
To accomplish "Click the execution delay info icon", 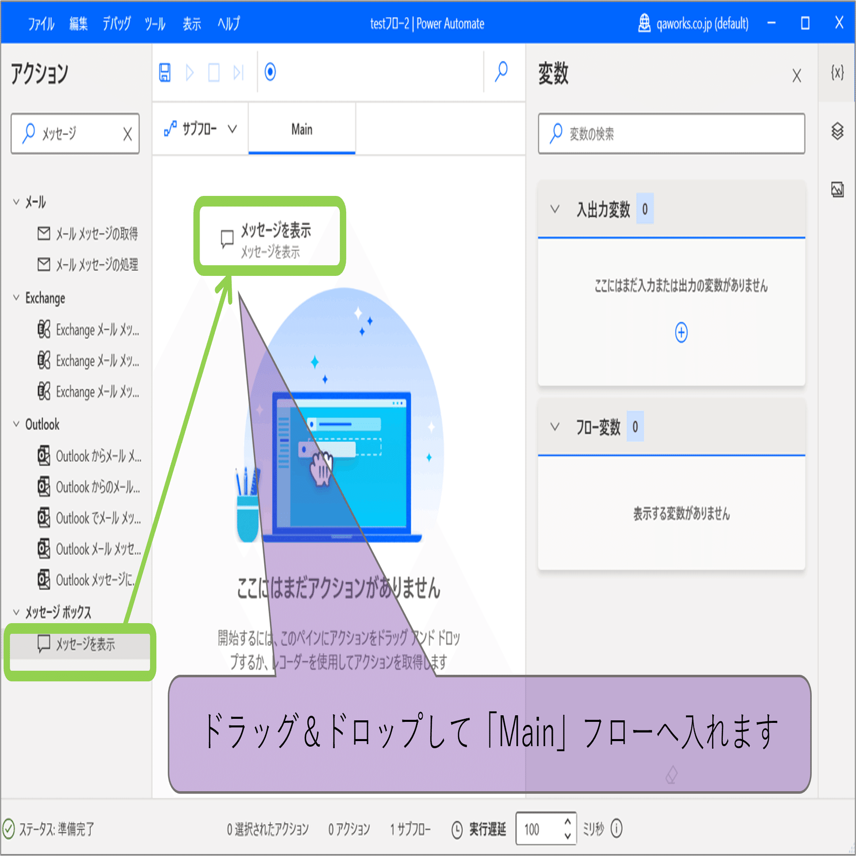I will click(617, 829).
